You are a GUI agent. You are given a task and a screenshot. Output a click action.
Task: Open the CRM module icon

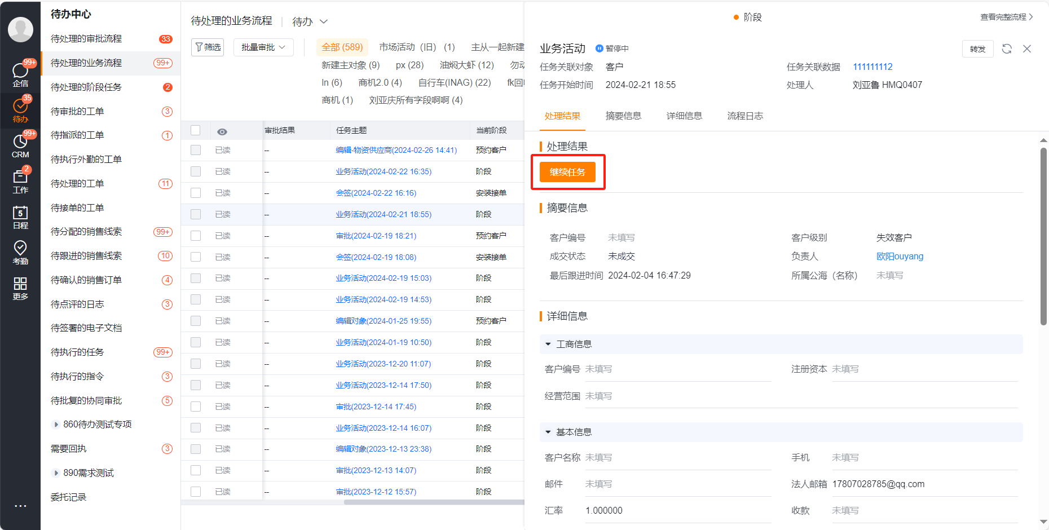coord(20,145)
